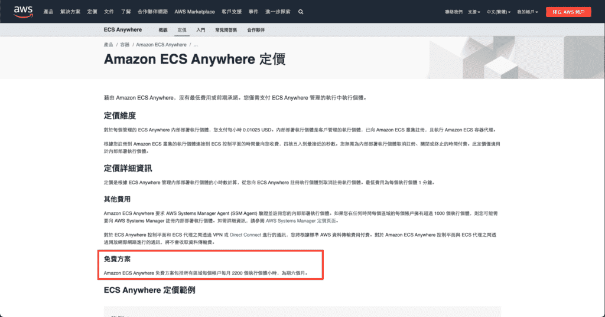Open the 了解 menu
The height and width of the screenshot is (317, 605).
126,12
